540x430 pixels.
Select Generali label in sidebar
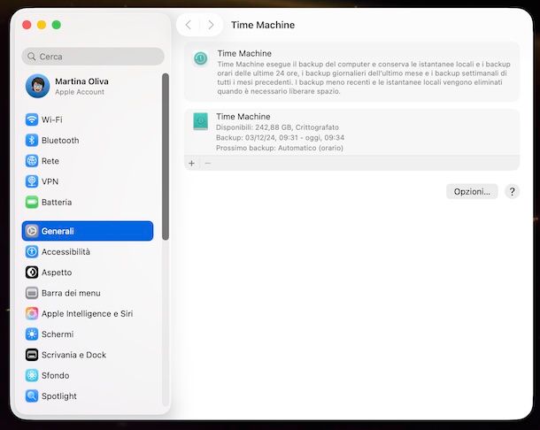[58, 231]
